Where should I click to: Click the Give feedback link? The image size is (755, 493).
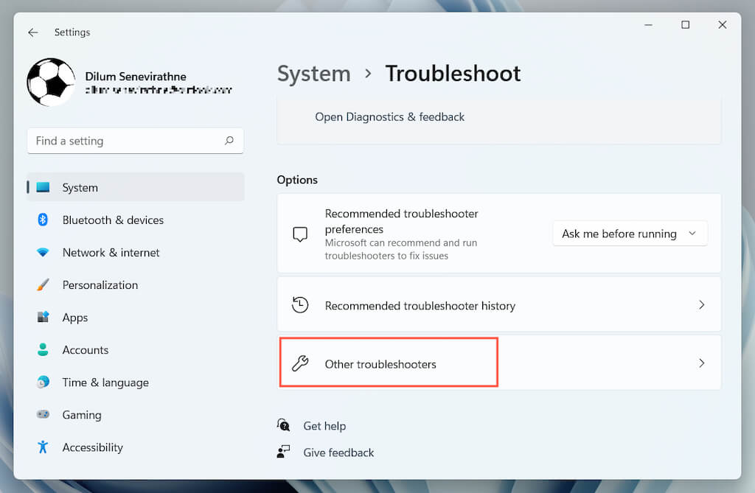338,452
